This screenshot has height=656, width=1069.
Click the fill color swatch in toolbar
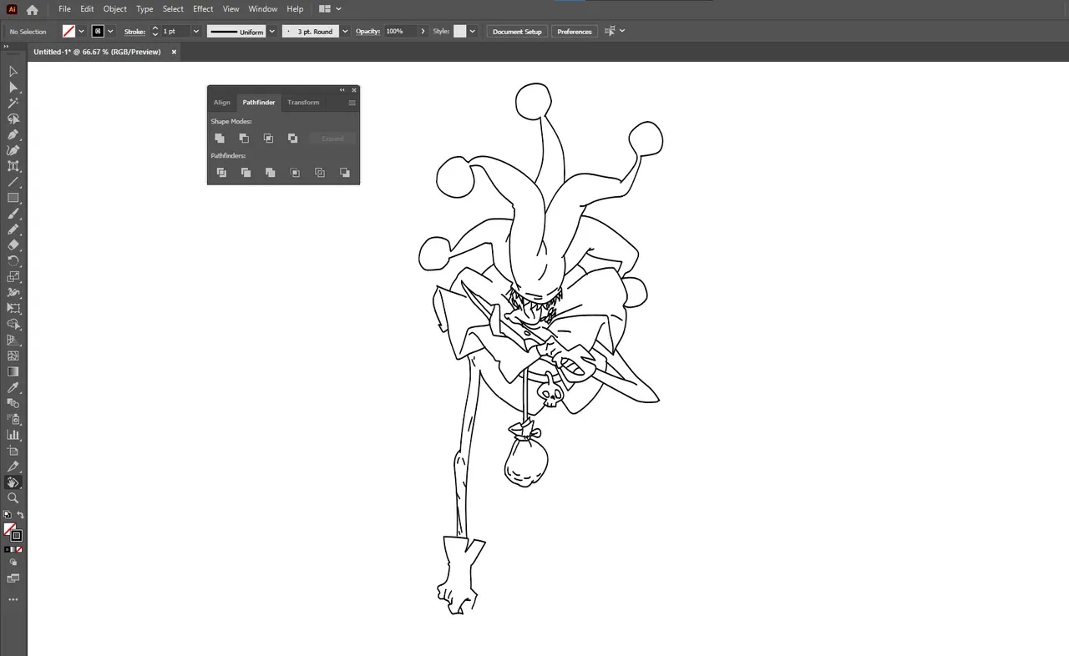pyautogui.click(x=9, y=529)
